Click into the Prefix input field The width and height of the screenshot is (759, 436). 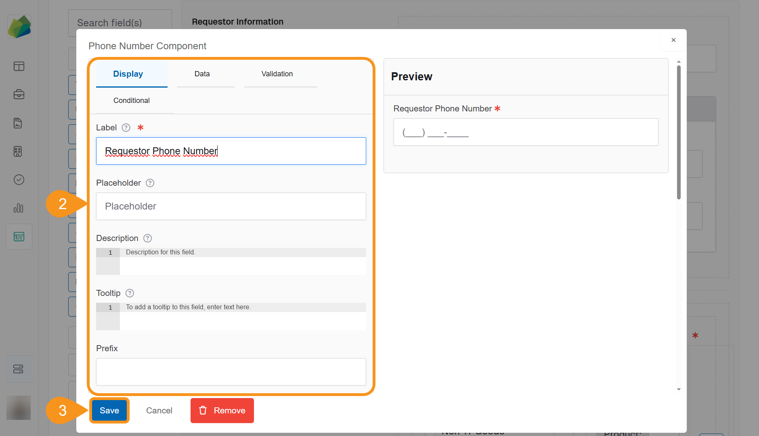[x=231, y=371]
